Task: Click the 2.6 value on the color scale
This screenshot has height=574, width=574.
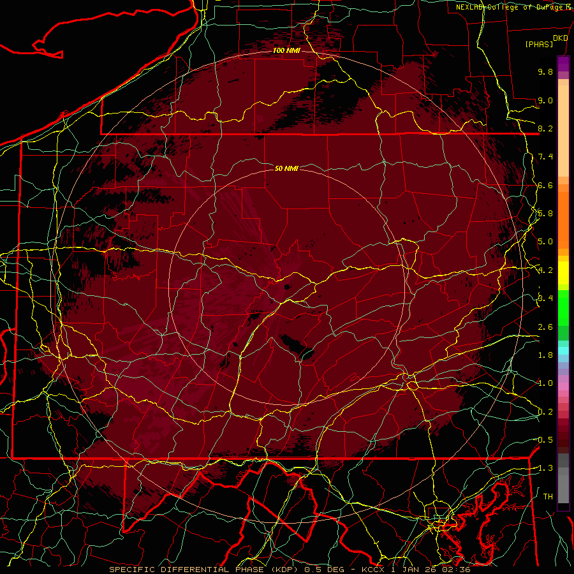Action: click(x=545, y=327)
